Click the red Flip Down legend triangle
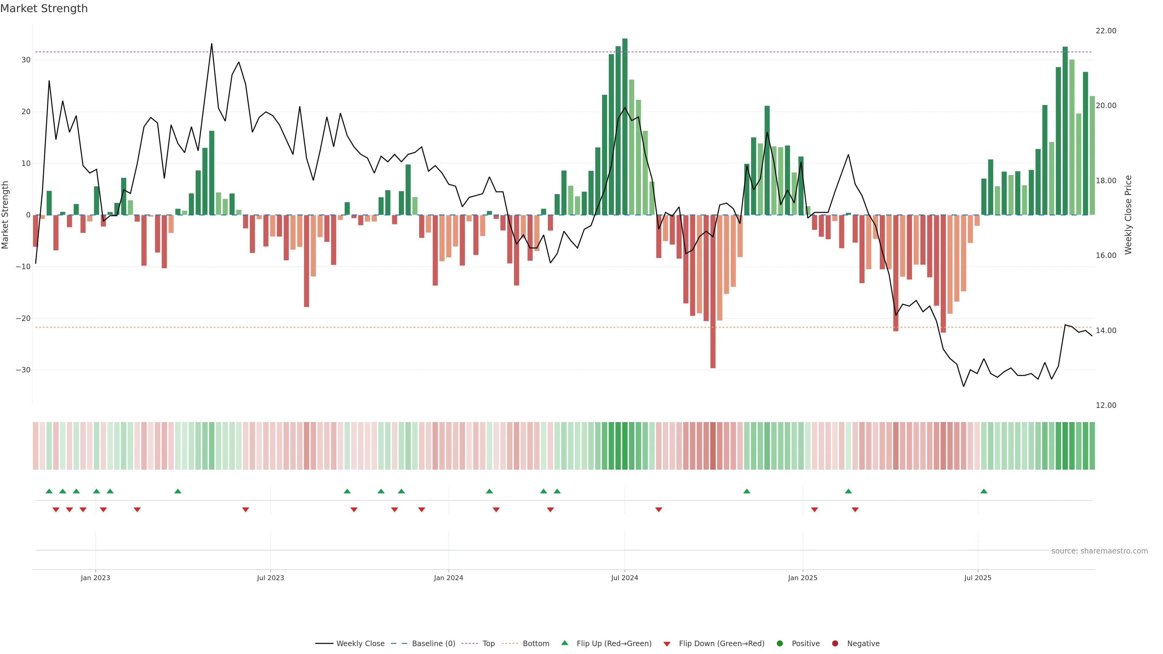This screenshot has height=654, width=1163. pyautogui.click(x=667, y=644)
